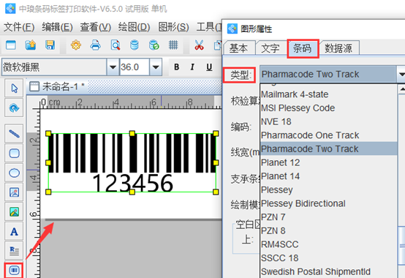Toggle italic formatting
The width and height of the screenshot is (405, 278).
coord(192,67)
